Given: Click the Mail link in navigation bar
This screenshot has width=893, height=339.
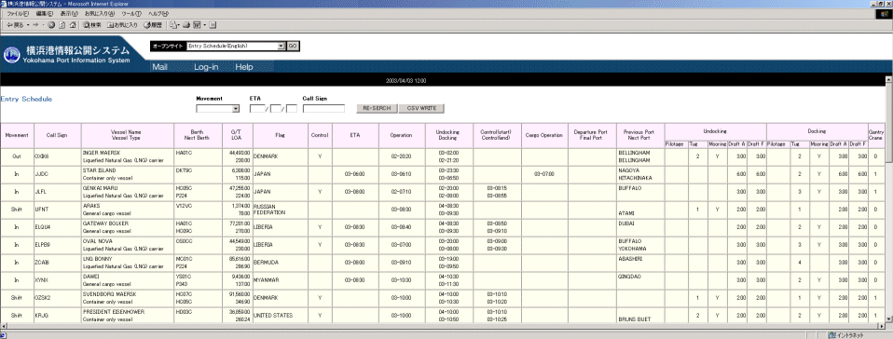Looking at the screenshot, I should 160,67.
